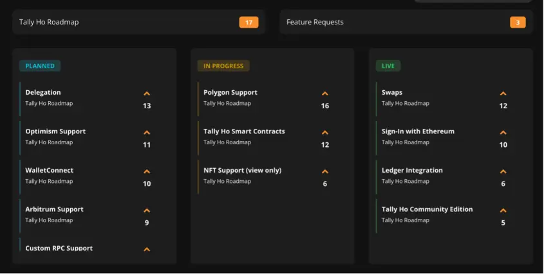Click Tally Ho Roadmap label under Swaps

click(405, 103)
